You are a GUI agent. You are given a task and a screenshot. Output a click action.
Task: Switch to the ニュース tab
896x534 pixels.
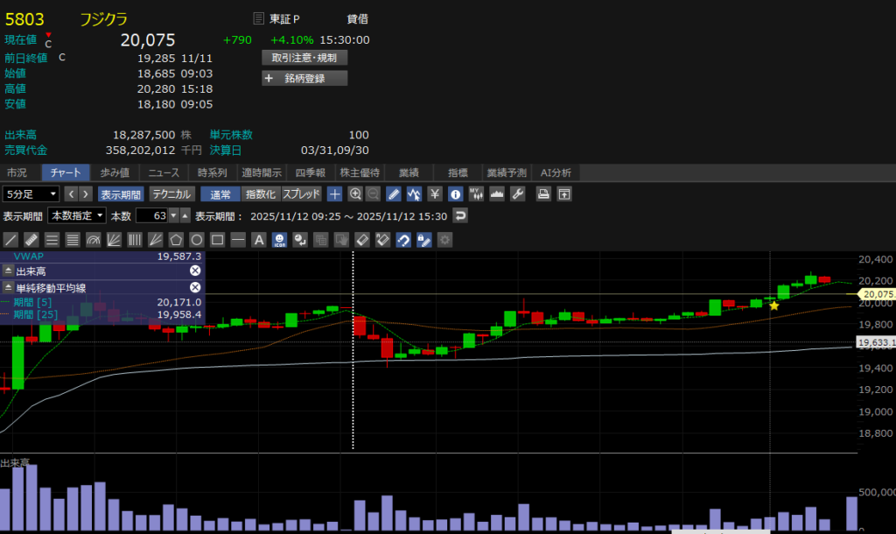164,172
